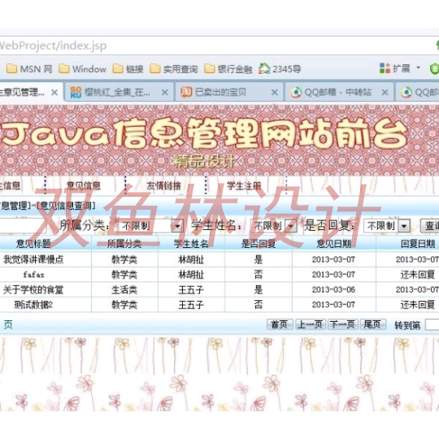Open the 意见信息 navigation menu
Viewport: 439px width, 439px height.
tap(84, 185)
